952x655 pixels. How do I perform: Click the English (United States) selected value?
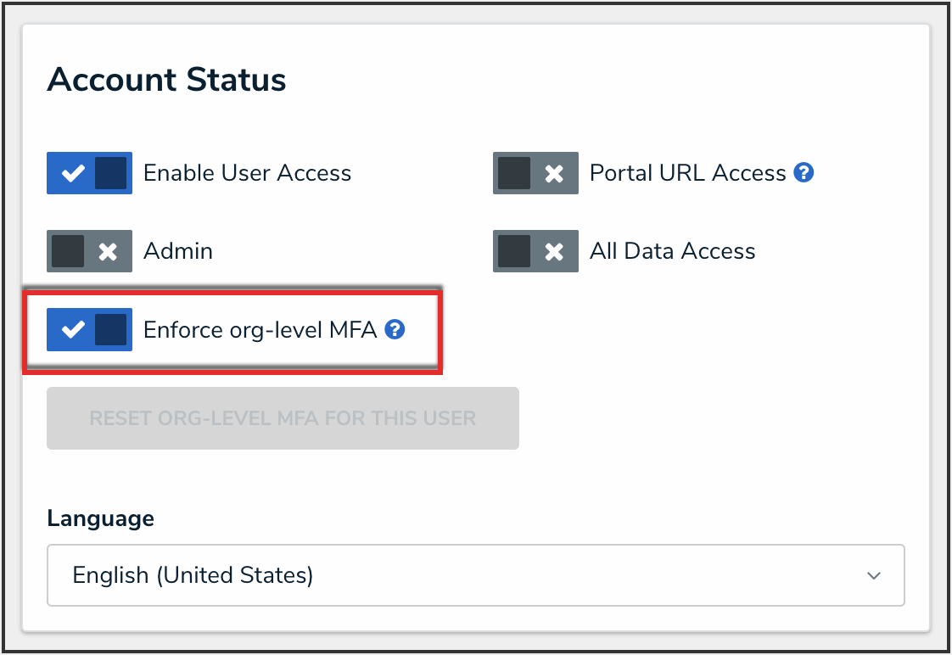(193, 575)
